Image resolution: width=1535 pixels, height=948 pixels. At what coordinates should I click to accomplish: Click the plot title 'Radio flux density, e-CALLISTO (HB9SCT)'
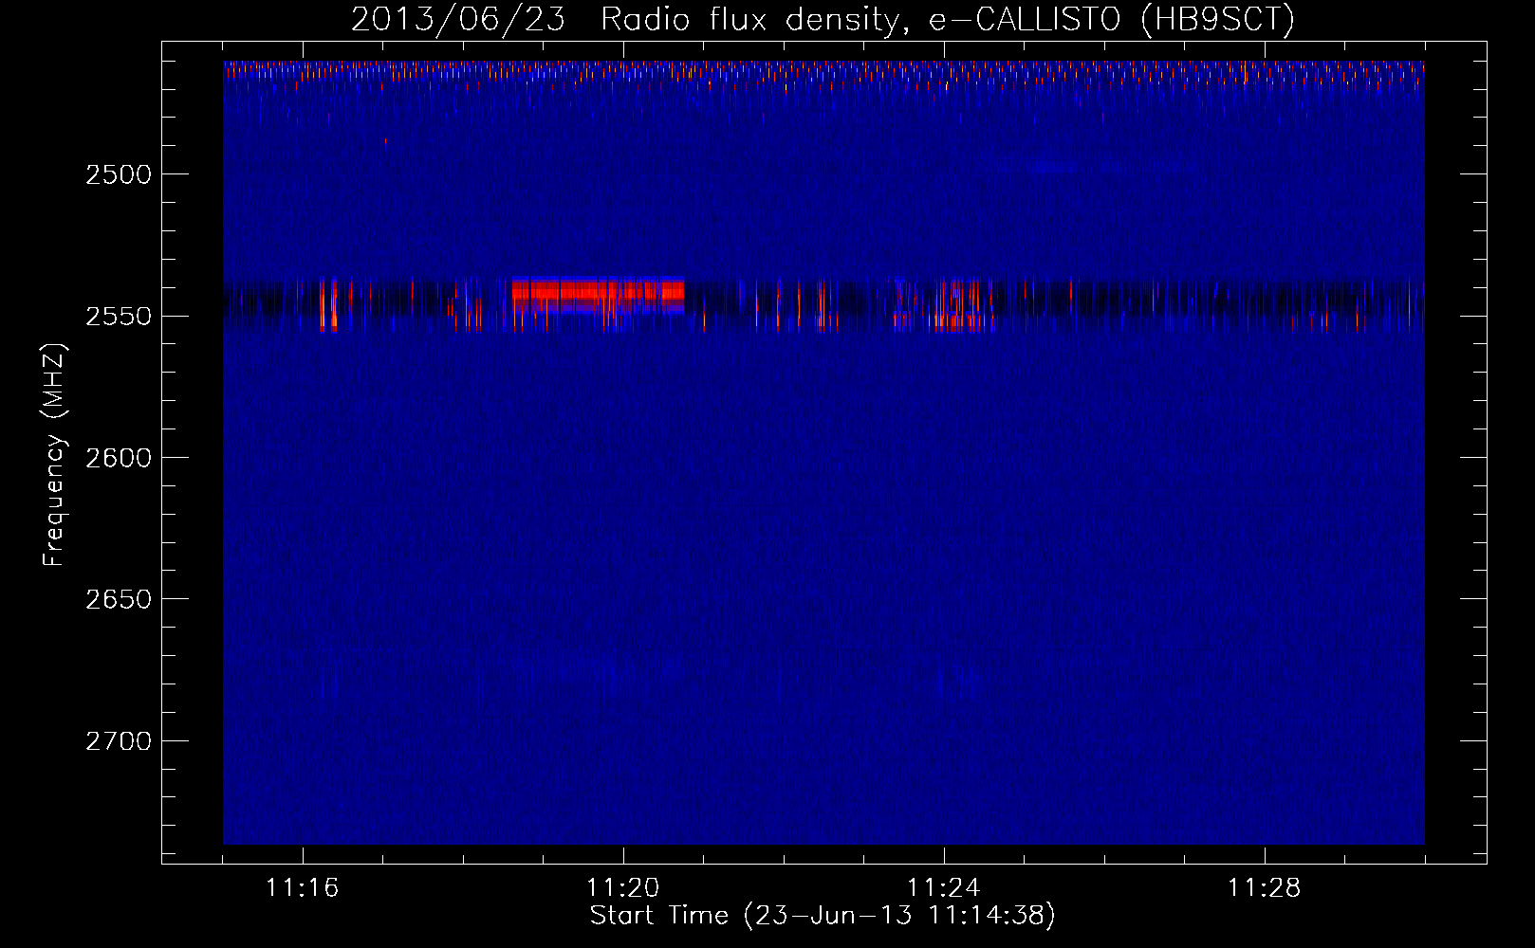coord(948,20)
